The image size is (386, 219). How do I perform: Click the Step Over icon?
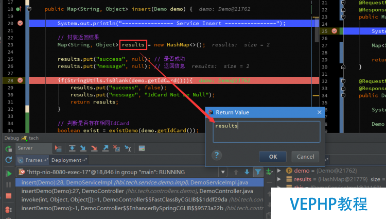72,148
